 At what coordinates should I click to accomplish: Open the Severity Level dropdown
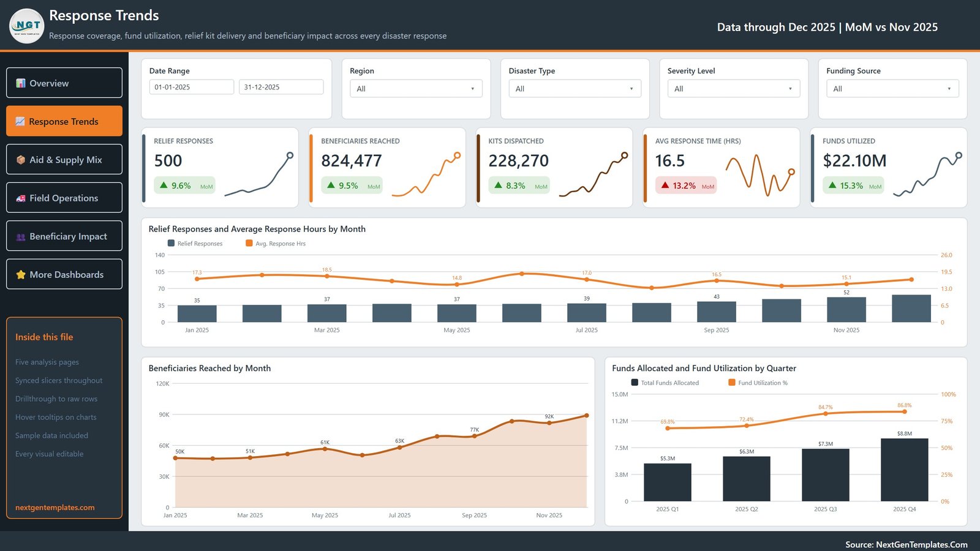click(734, 89)
